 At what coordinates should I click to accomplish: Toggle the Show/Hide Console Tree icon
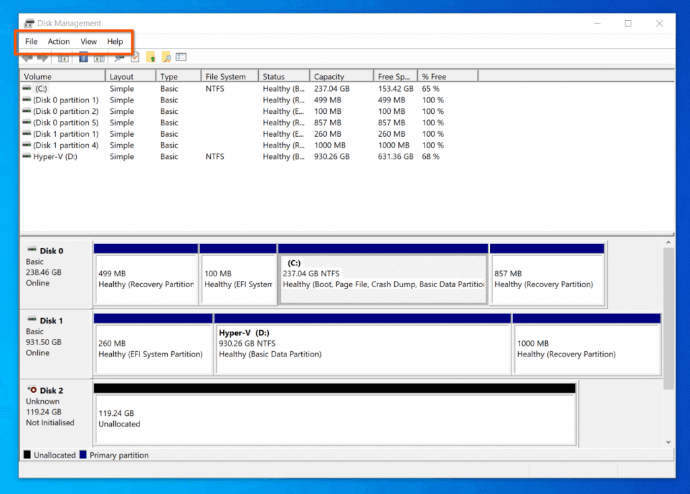coord(63,58)
